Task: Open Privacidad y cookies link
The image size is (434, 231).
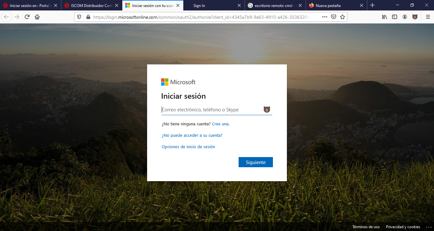Action: tap(403, 227)
